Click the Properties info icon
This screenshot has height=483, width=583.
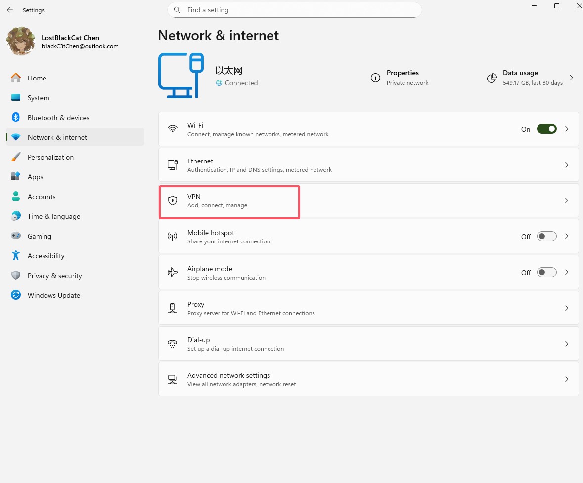coord(375,78)
